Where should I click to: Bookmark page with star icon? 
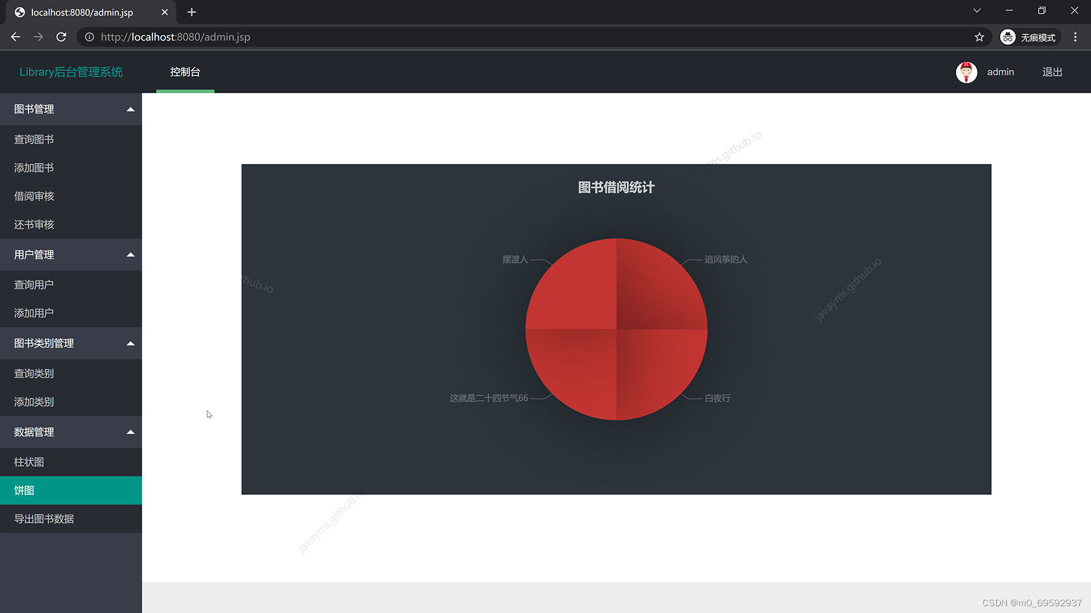coord(979,37)
